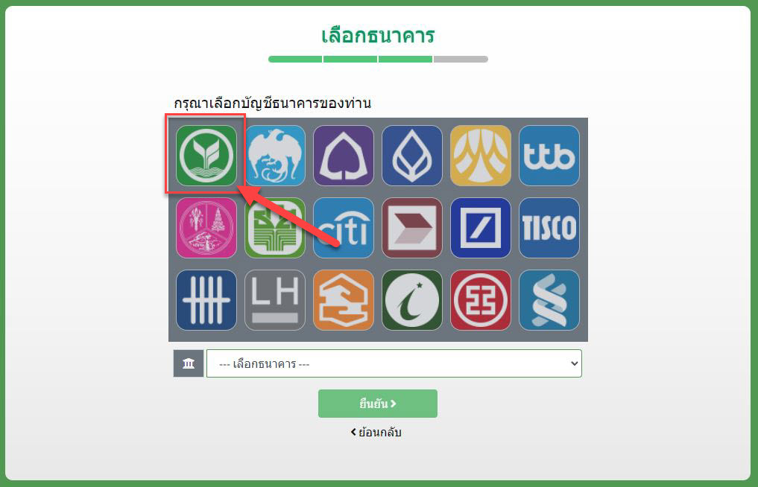Pick the Standard Chartered bank icon

pyautogui.click(x=549, y=300)
